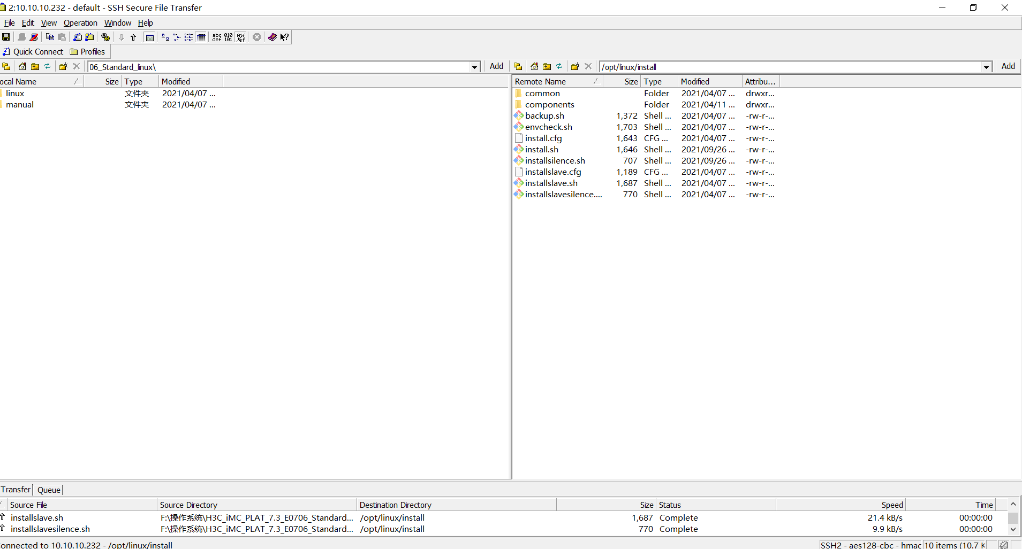Viewport: 1022px width, 549px height.
Task: Expand the remote path /opt/linux/install dropdown
Action: (986, 67)
